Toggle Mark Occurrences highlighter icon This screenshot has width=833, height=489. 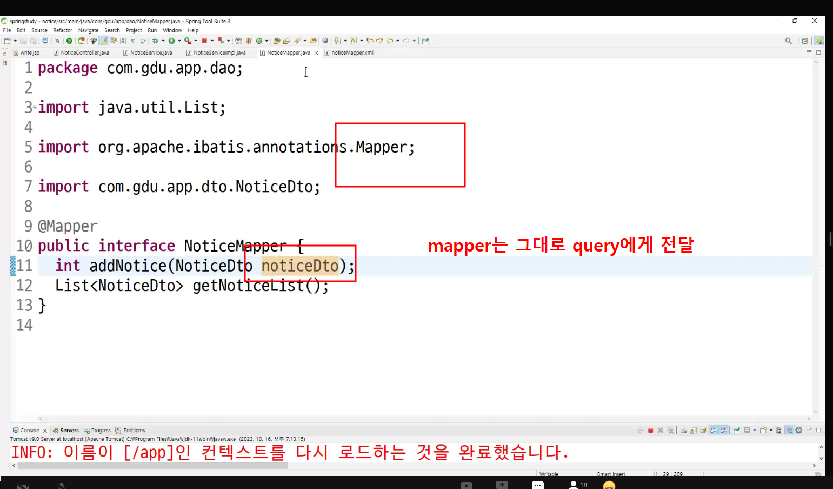click(x=103, y=41)
